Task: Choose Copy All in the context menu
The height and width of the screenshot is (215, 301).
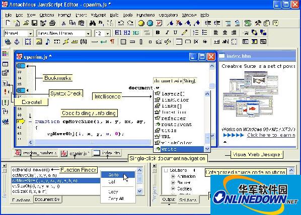Action: [x=116, y=199]
